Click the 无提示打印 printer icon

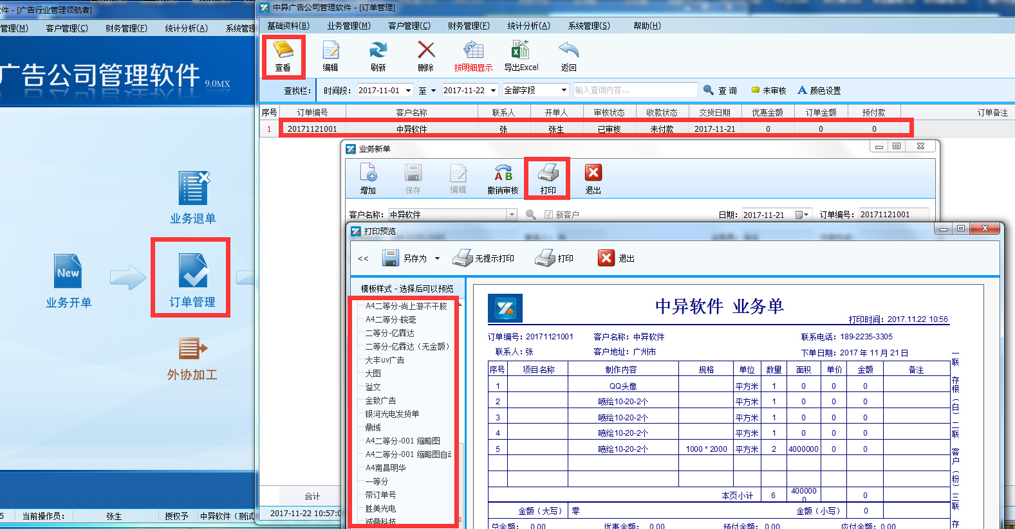[x=462, y=258]
